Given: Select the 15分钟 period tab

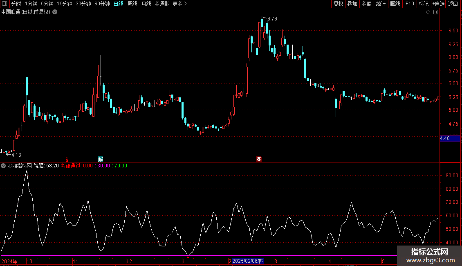Looking at the screenshot, I should coord(65,4).
